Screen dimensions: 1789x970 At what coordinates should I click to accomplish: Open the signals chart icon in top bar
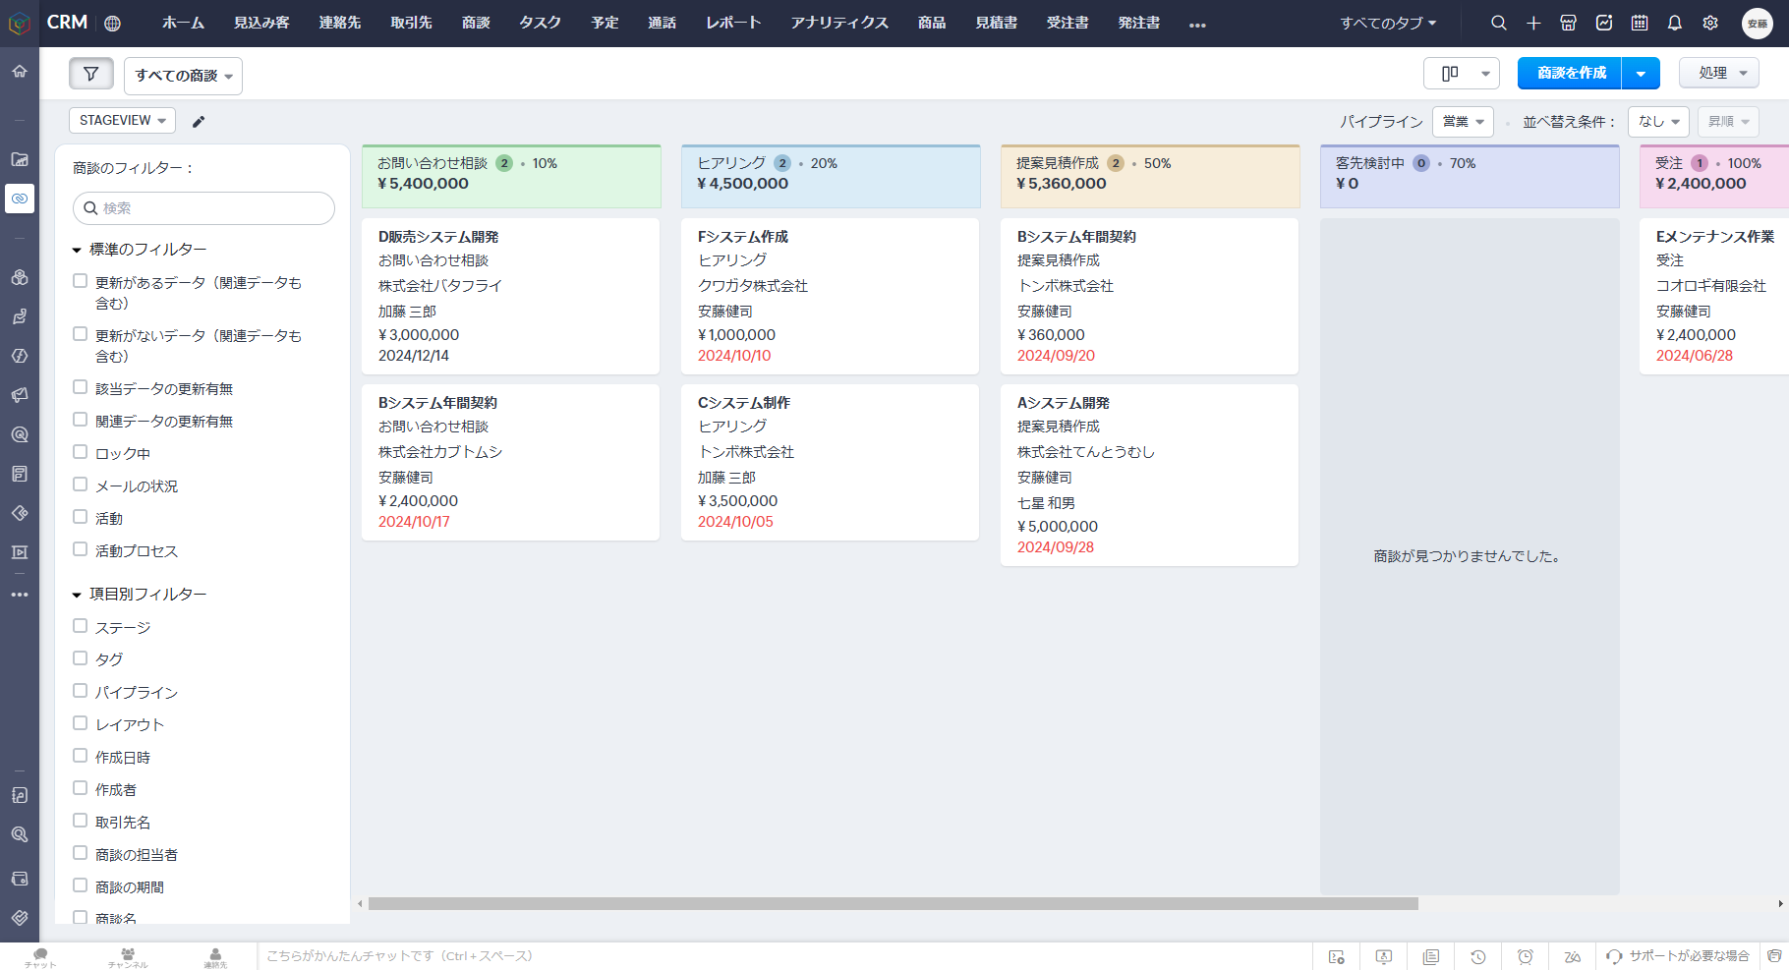[x=1604, y=23]
